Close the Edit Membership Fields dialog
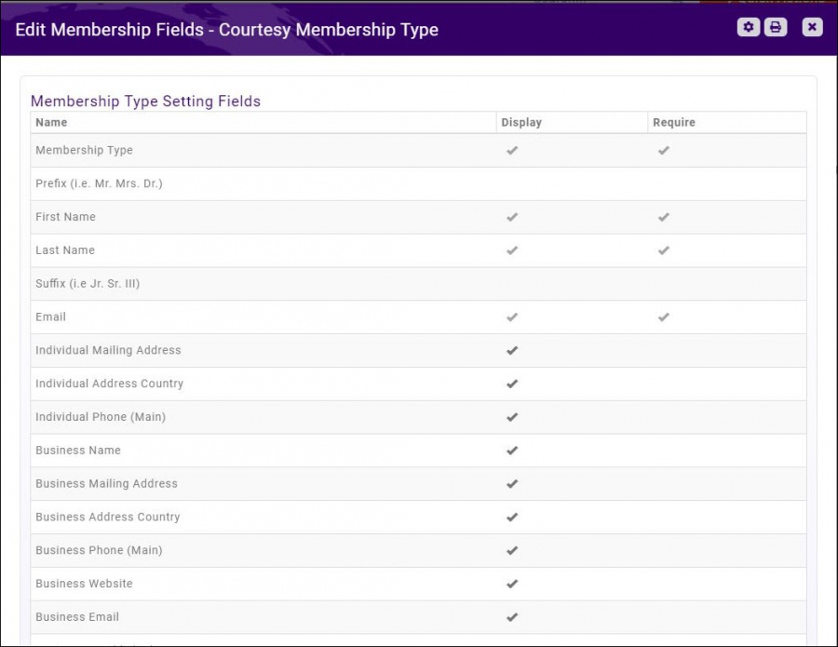Viewport: 838px width, 647px height. pos(811,27)
